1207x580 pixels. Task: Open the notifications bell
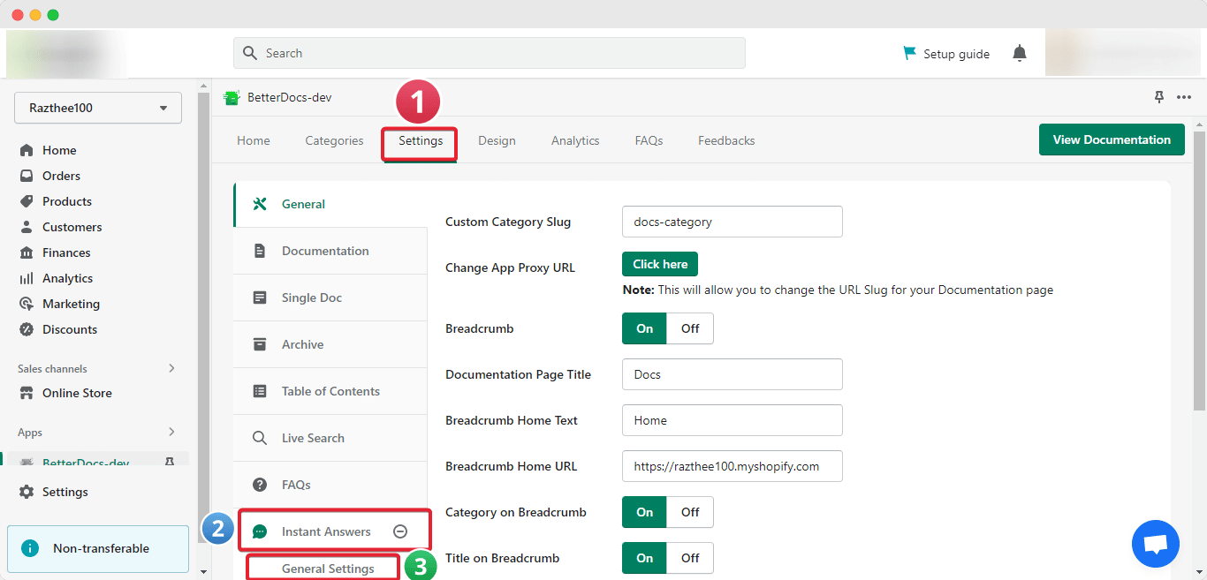(x=1020, y=53)
